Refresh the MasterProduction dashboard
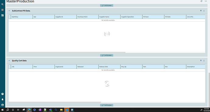 [201, 1]
